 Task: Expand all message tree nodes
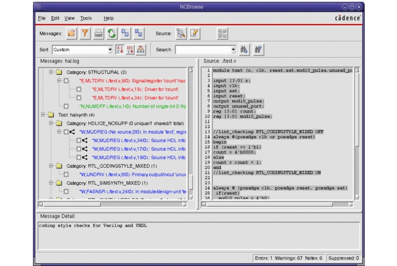tap(125, 33)
